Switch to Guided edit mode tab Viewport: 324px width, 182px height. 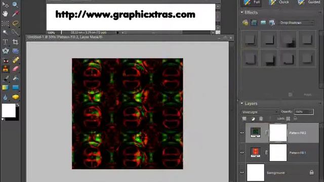[x=309, y=2]
